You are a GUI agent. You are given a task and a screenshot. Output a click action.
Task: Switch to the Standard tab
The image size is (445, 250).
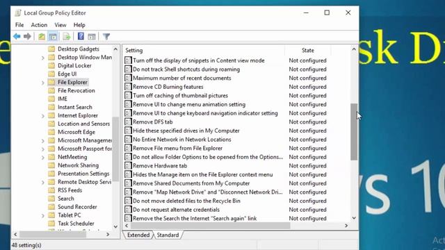point(168,235)
